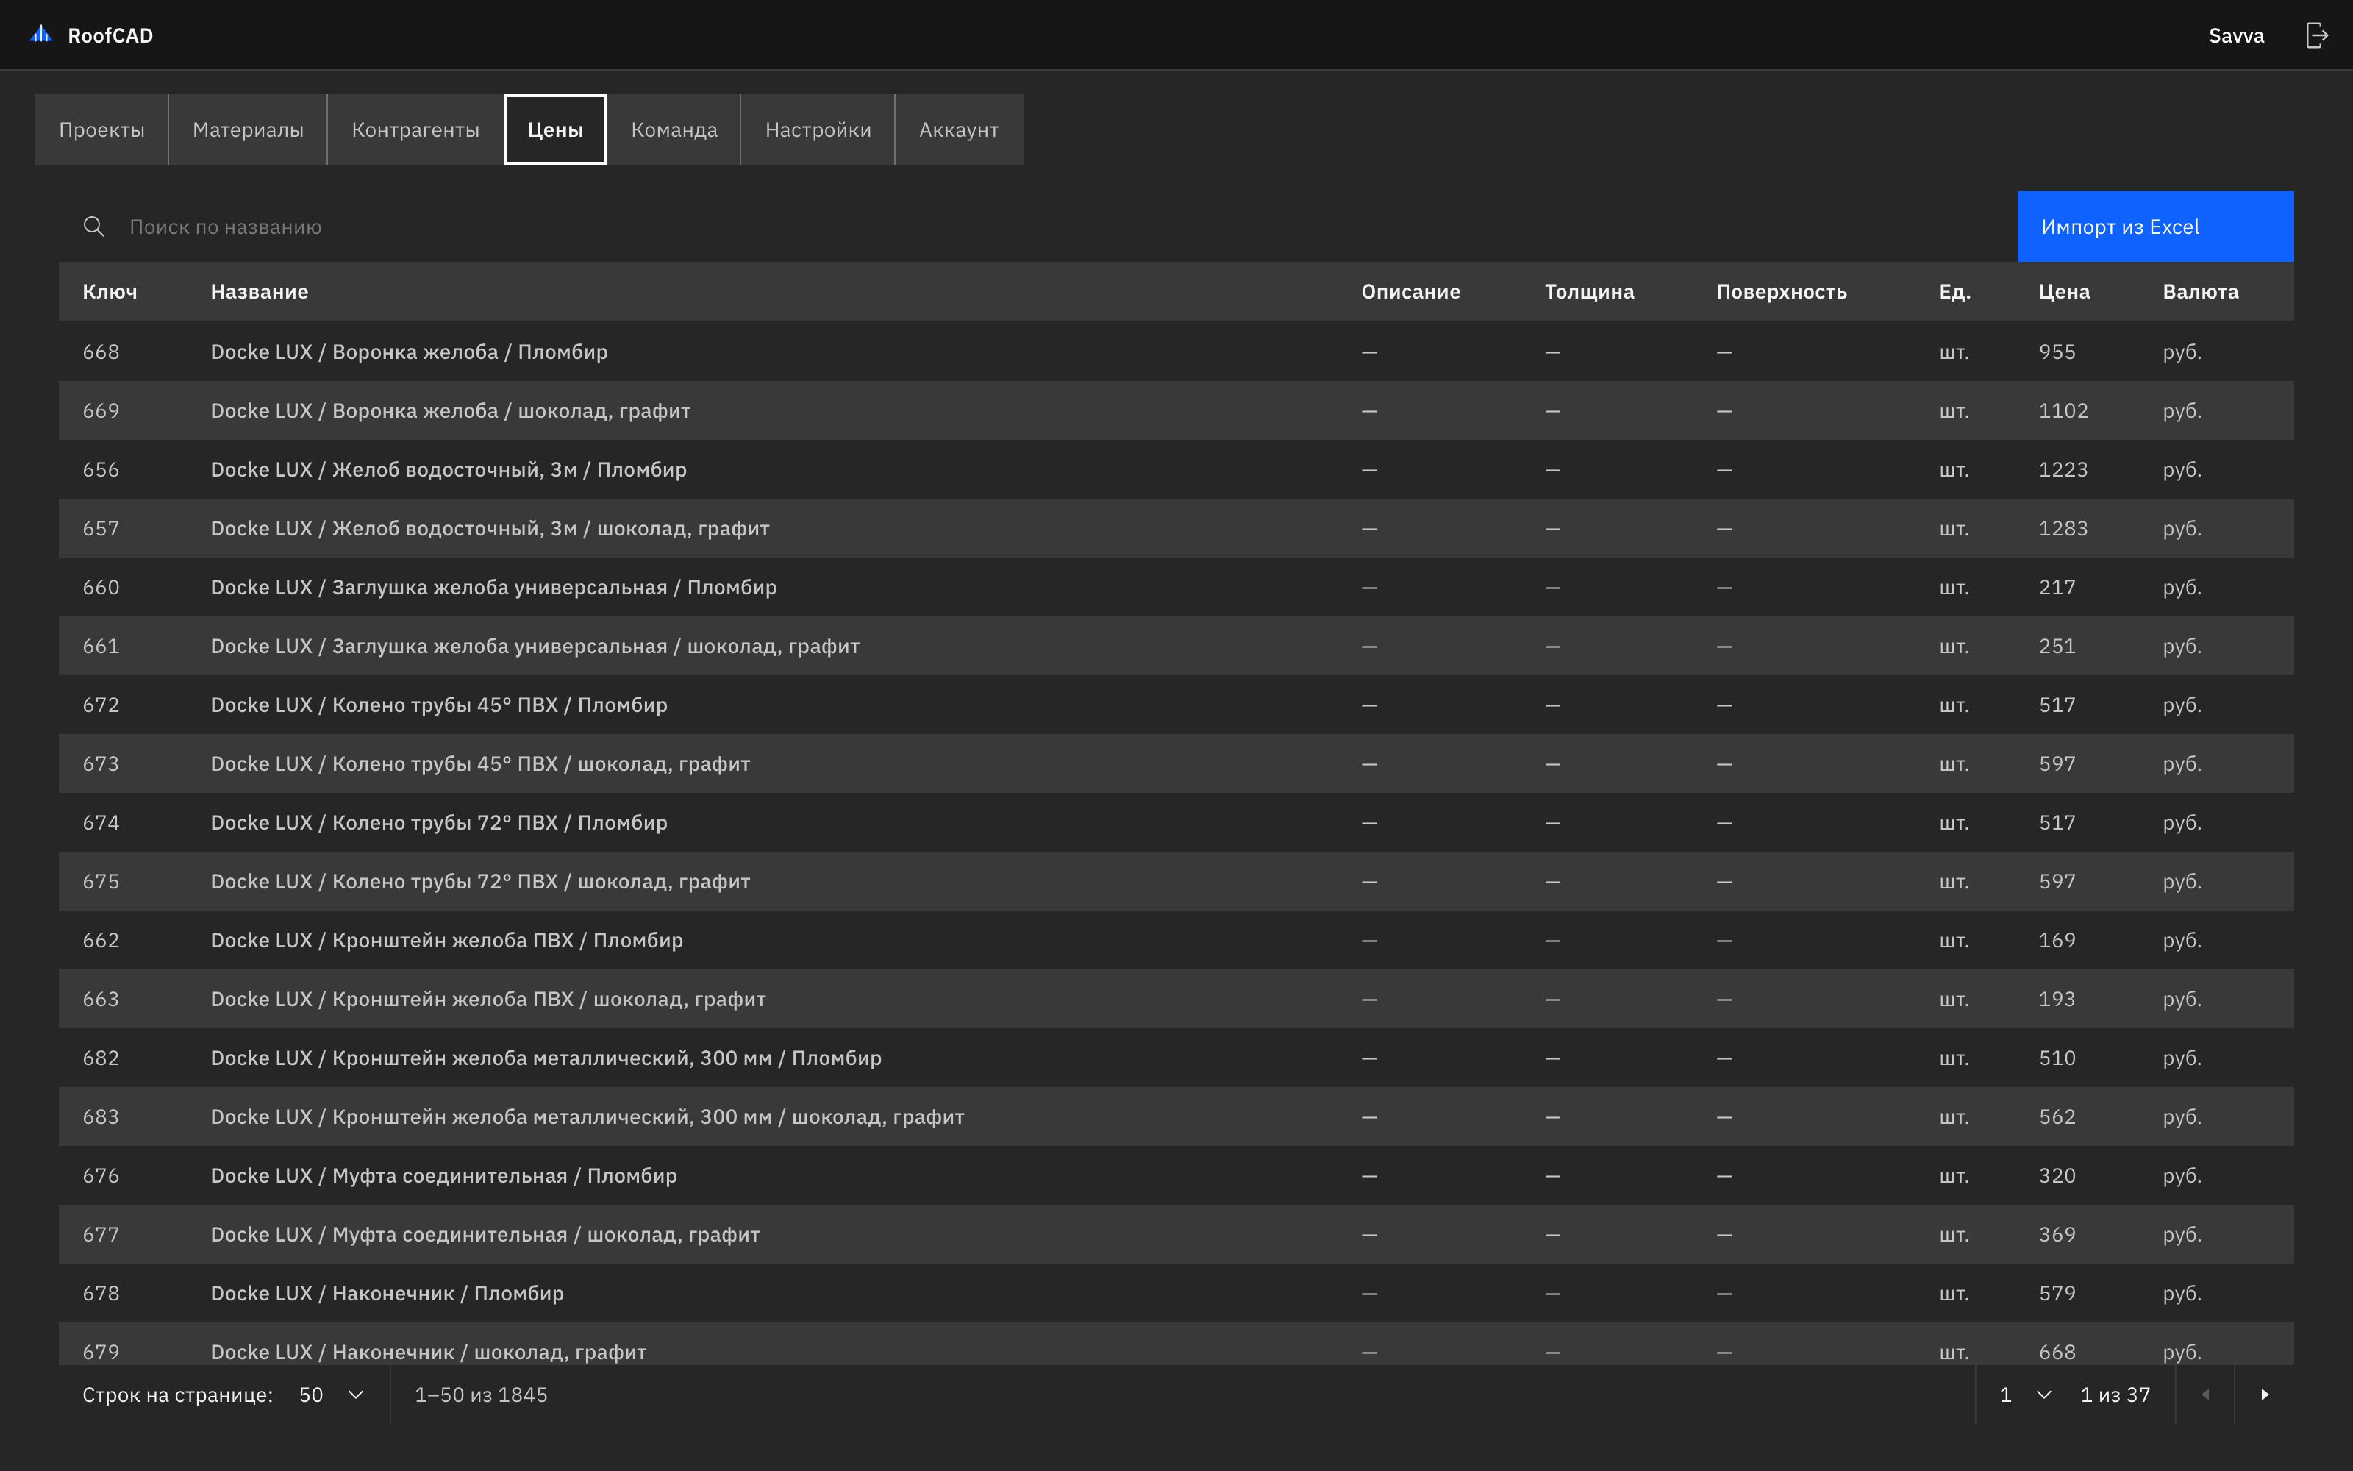2353x1471 pixels.
Task: Go to the next page arrow
Action: click(2265, 1395)
